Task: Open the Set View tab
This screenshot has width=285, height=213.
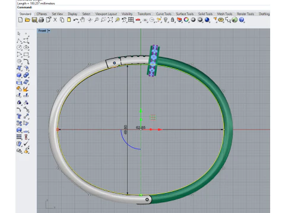Action: pyautogui.click(x=58, y=14)
